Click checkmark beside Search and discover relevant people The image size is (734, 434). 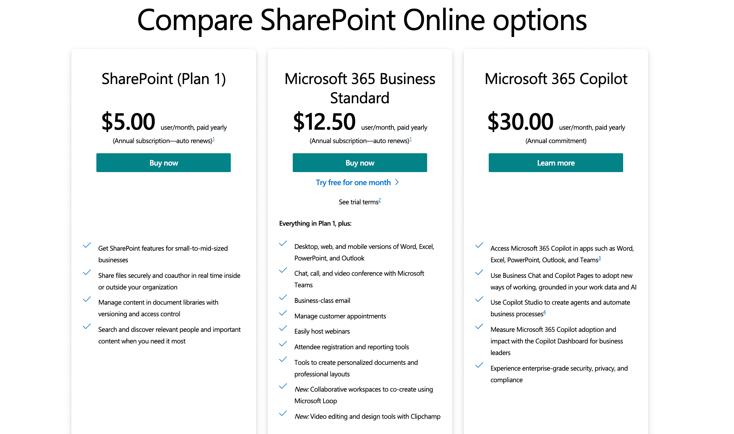(87, 326)
